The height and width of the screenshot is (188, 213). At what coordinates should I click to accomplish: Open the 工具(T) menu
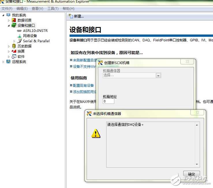coord(53,9)
